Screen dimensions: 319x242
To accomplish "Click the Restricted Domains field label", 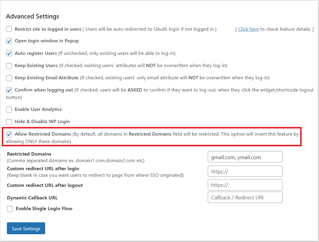I will pos(29,154).
